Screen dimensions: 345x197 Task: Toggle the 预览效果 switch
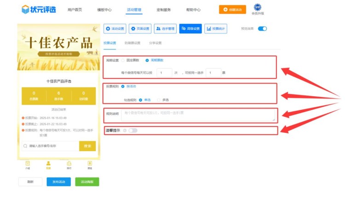click(x=262, y=28)
